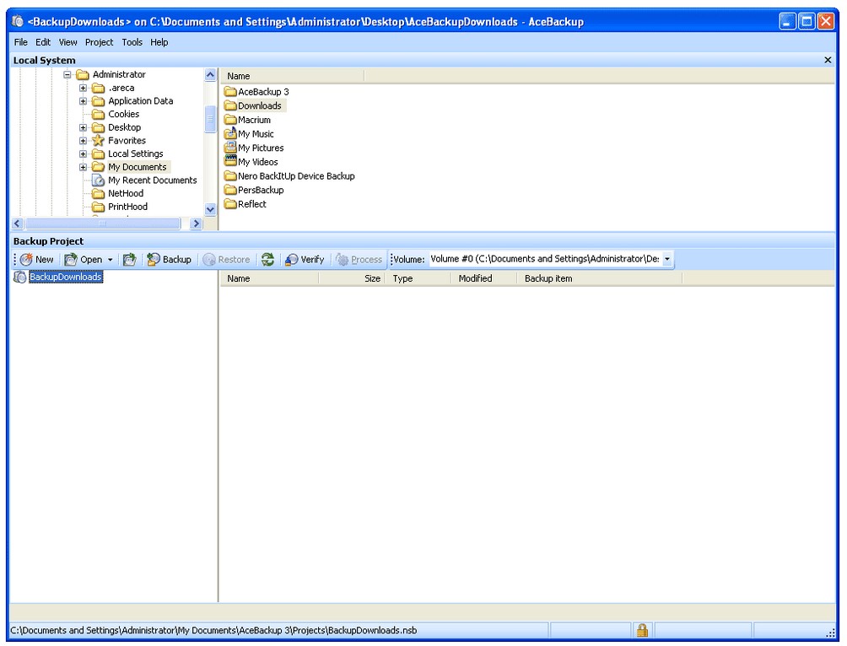This screenshot has width=847, height=646.
Task: Select BackupDownloads project in the tree
Action: (65, 277)
